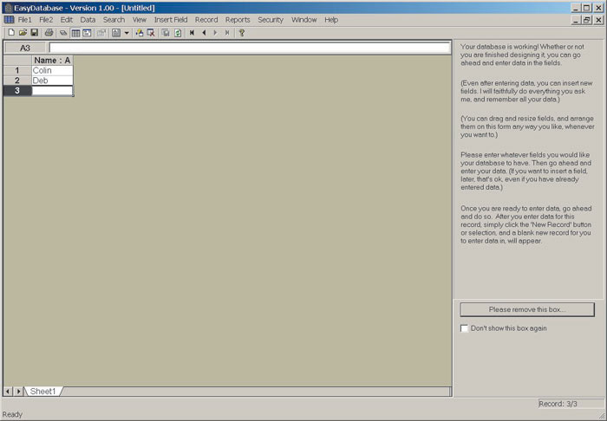607x421 pixels.
Task: Click the Help question mark icon
Action: [x=242, y=33]
